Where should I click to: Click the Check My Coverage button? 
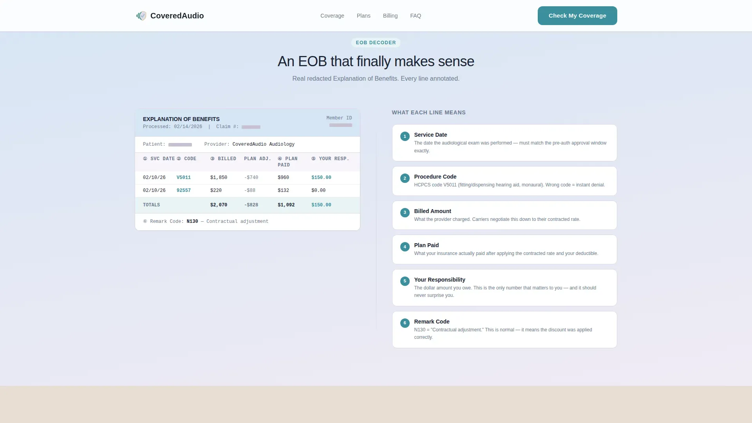coord(577,16)
